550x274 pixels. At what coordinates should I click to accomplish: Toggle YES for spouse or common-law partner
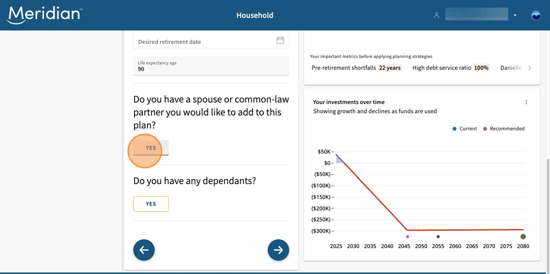tap(151, 148)
